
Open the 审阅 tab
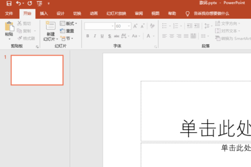(139, 14)
